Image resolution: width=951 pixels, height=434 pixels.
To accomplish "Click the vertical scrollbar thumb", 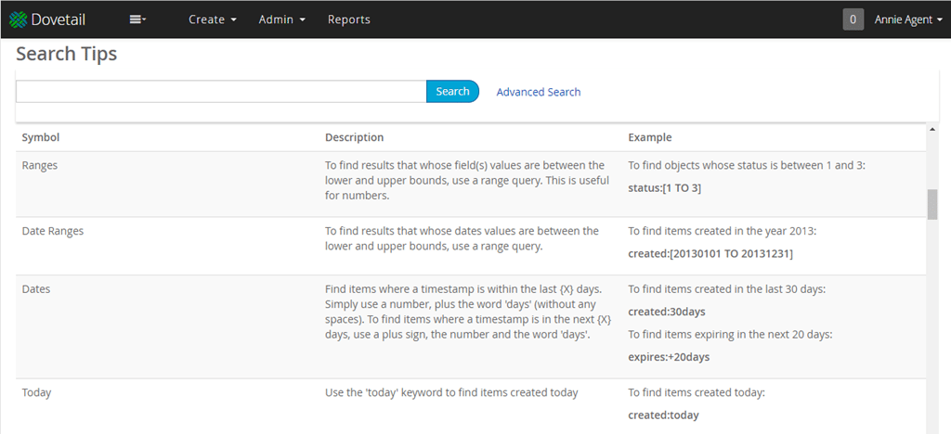I will click(x=932, y=204).
